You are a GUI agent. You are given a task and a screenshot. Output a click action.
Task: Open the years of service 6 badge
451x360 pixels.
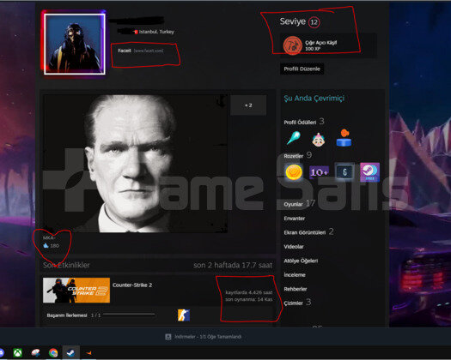[x=344, y=172]
